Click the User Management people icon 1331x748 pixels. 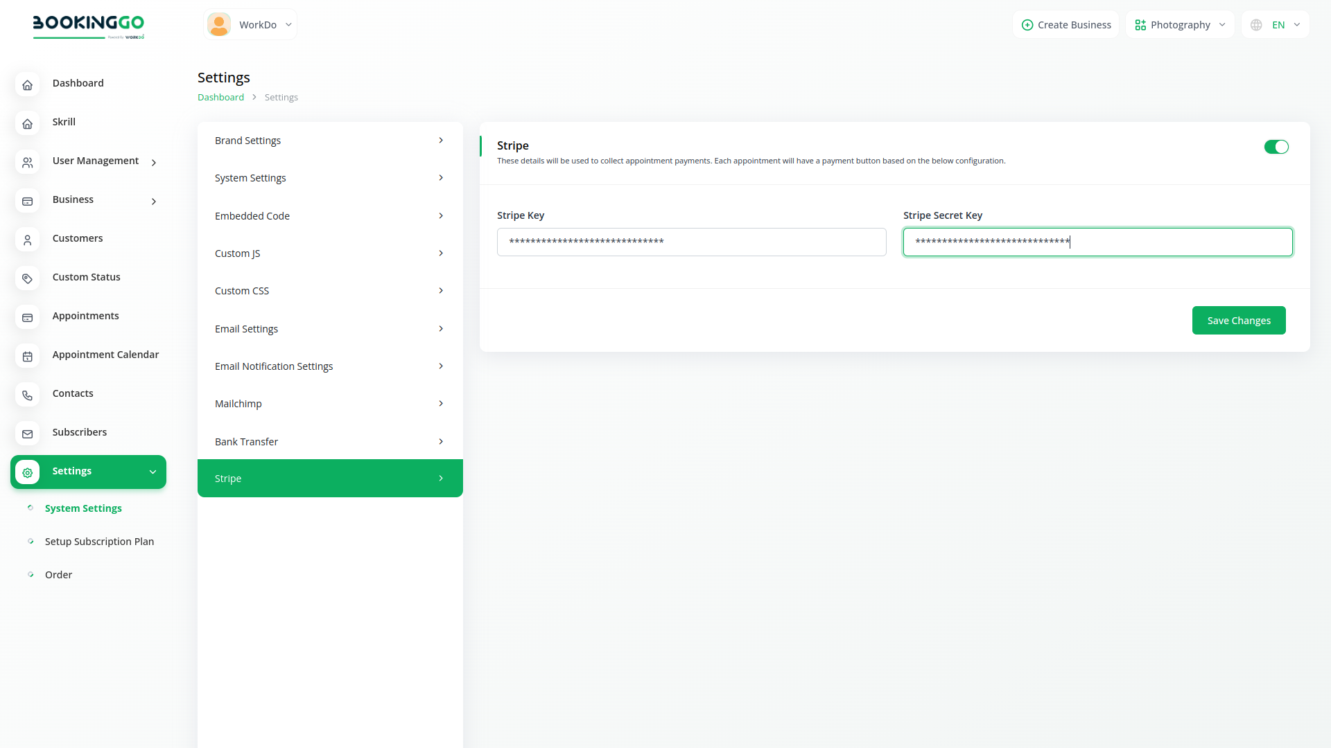pyautogui.click(x=27, y=162)
